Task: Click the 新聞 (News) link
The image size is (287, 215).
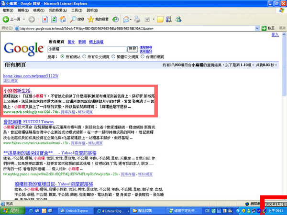Action: pos(82,42)
